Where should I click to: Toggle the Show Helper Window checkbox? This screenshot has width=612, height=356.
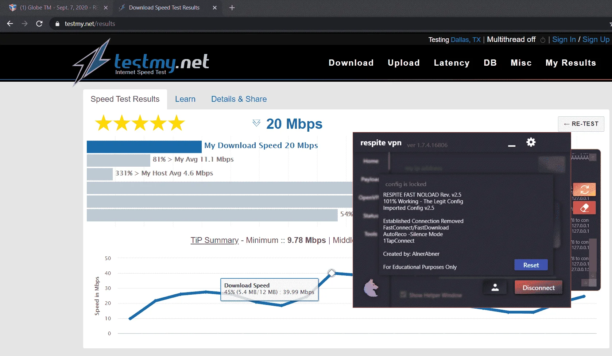point(403,295)
